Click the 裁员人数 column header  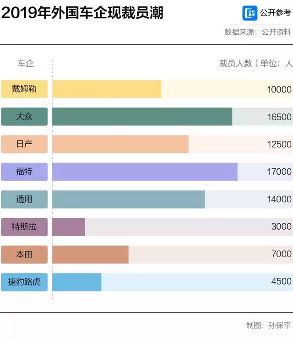(x=236, y=63)
